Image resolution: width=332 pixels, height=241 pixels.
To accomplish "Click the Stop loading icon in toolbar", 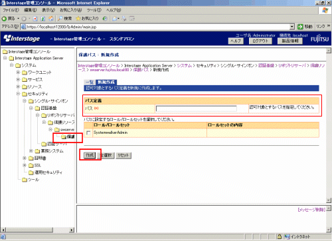I will pos(35,19).
